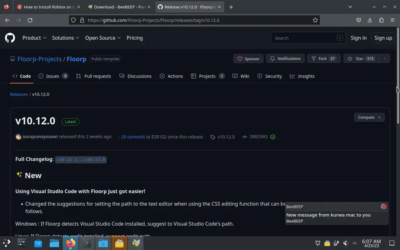The width and height of the screenshot is (400, 250).
Task: Open a new browser tab
Action: coord(231,7)
